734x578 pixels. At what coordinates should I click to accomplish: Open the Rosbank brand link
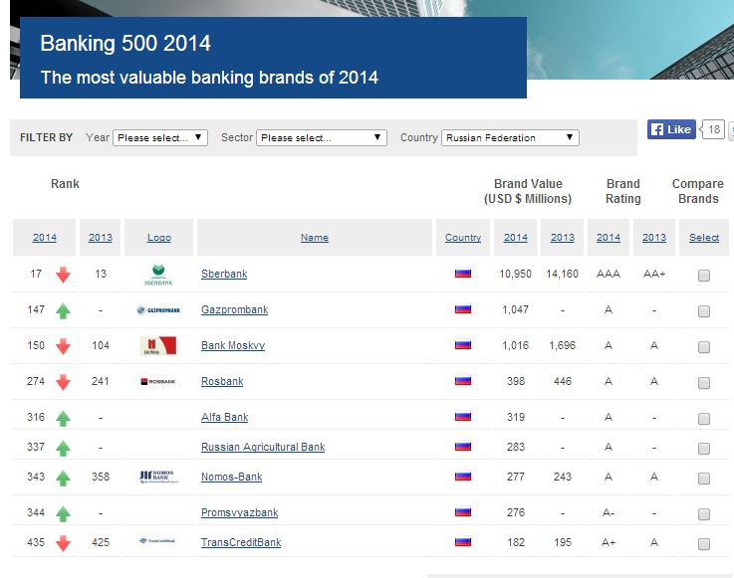[222, 381]
